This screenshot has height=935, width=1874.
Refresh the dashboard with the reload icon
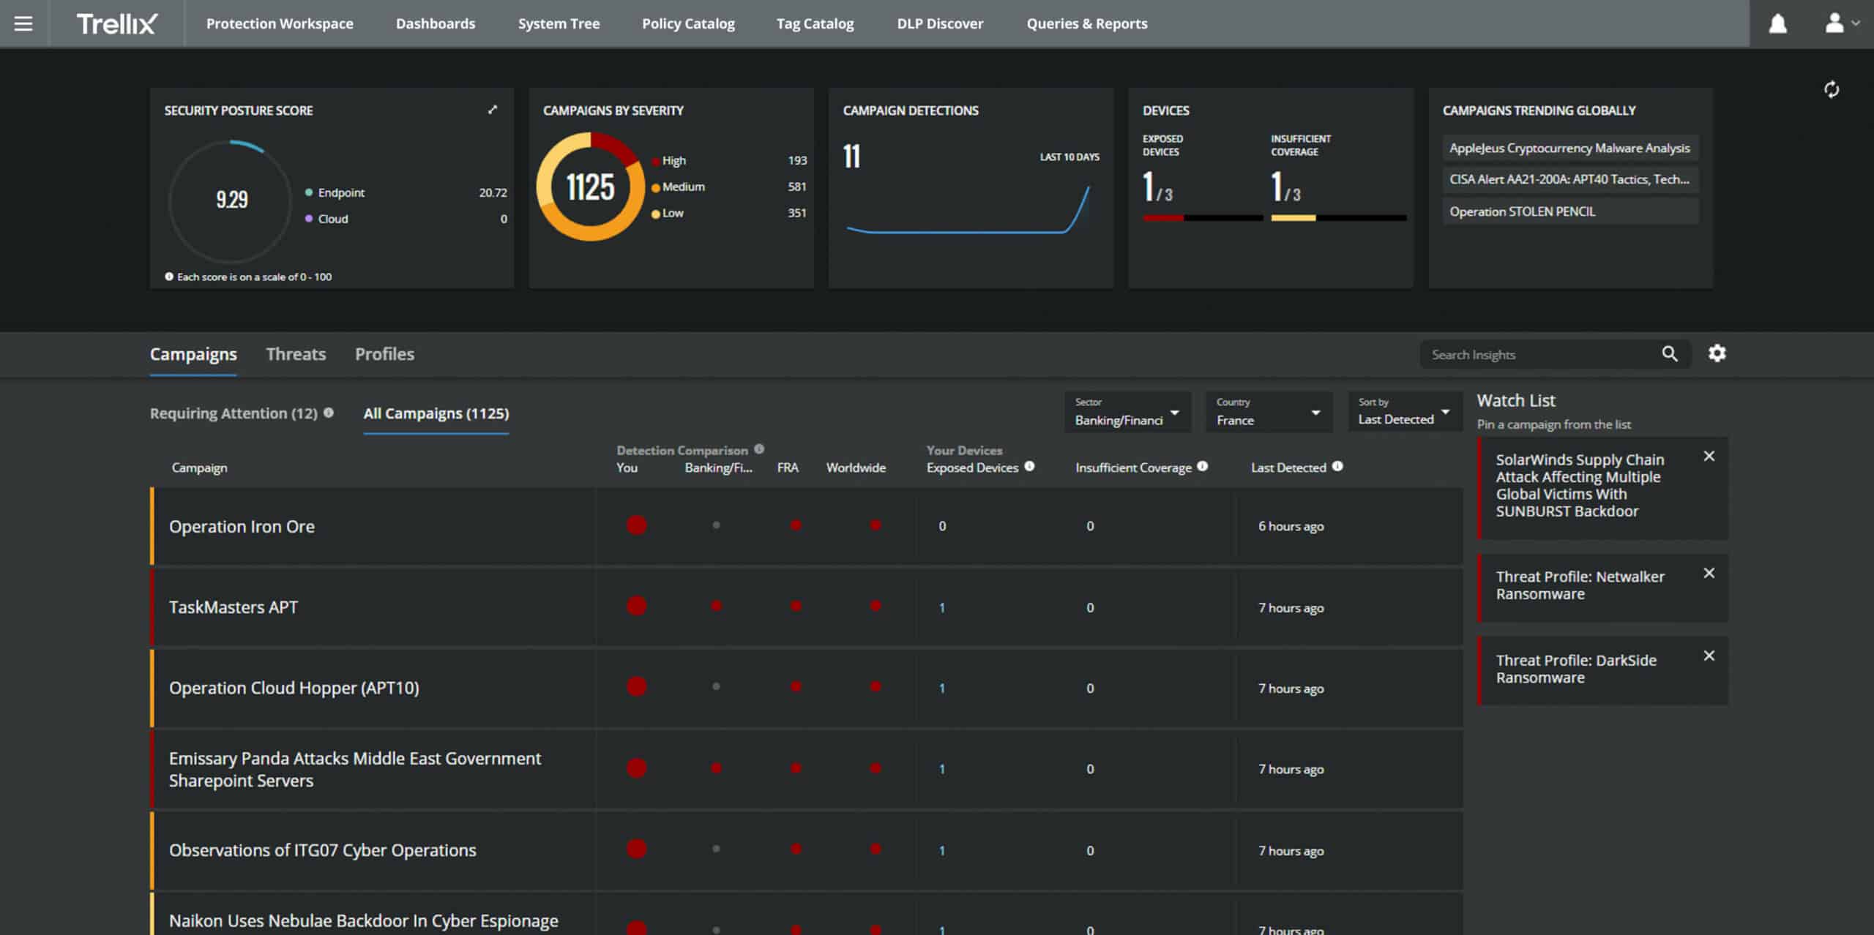tap(1832, 89)
